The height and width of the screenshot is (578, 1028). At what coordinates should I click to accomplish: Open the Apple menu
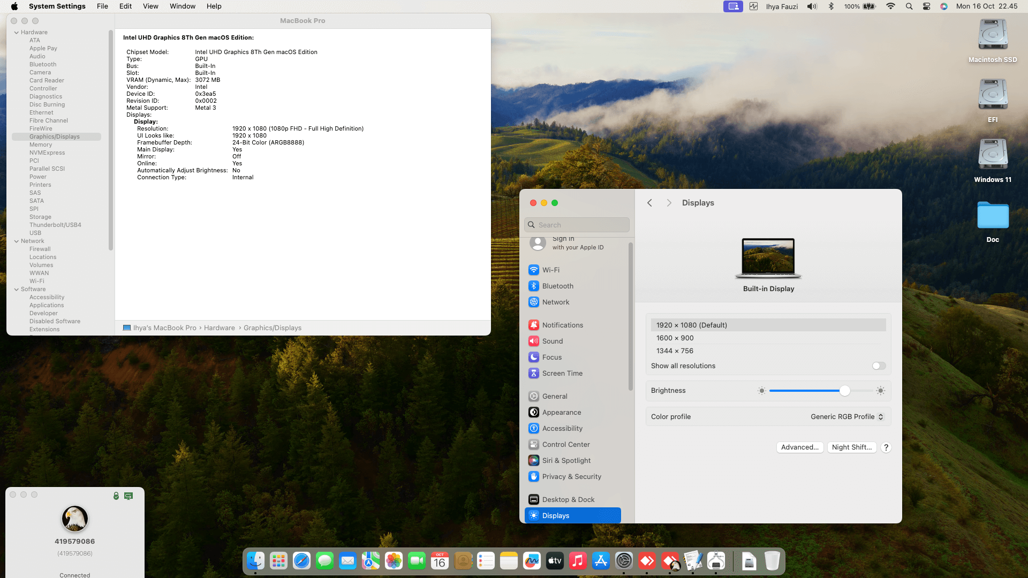click(14, 6)
